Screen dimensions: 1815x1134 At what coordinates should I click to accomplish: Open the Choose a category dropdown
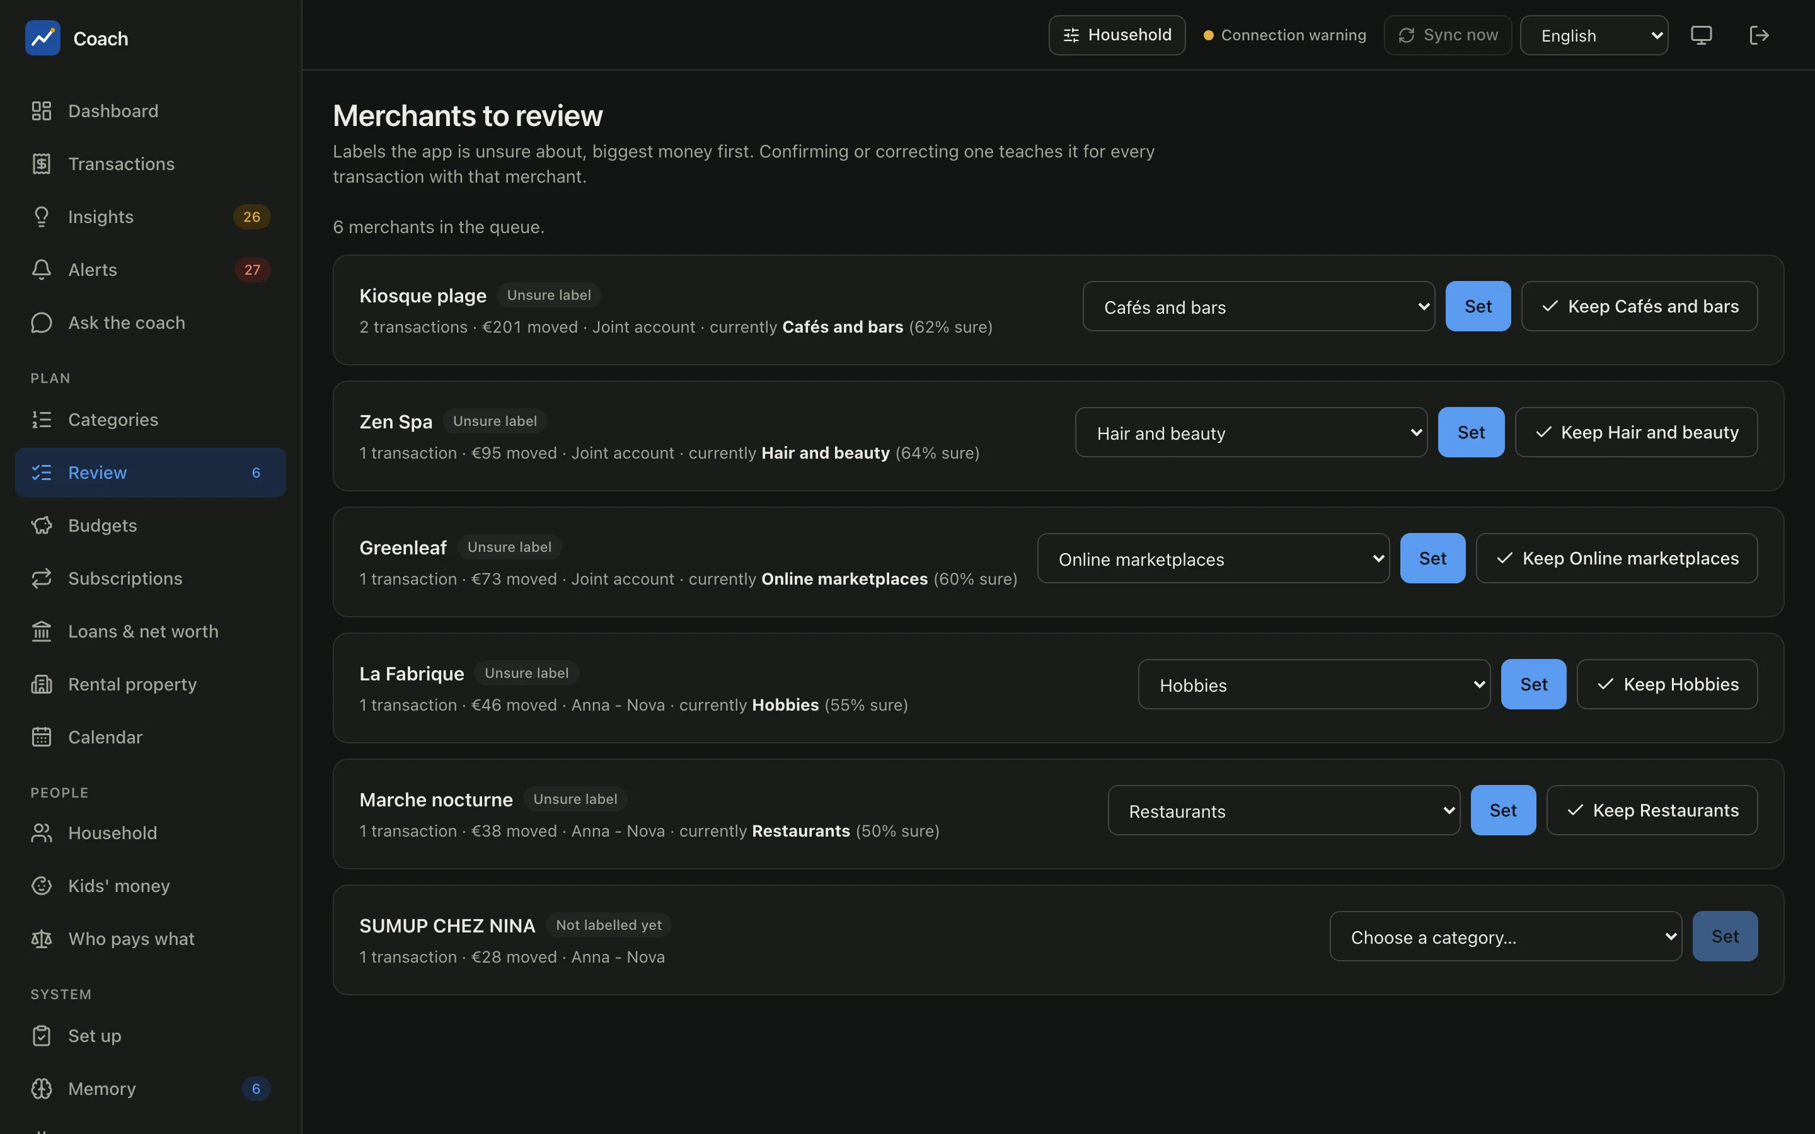tap(1505, 936)
